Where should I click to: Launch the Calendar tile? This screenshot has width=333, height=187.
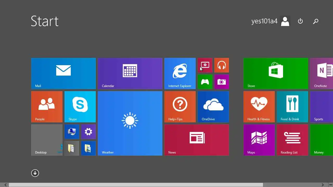(130, 74)
